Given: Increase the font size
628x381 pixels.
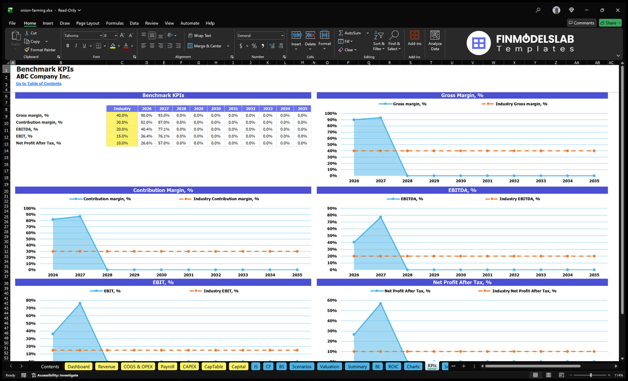Looking at the screenshot, I should (x=122, y=35).
